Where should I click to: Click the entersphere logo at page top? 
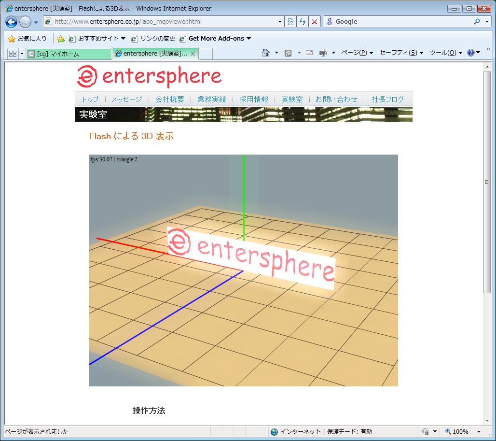pyautogui.click(x=149, y=76)
